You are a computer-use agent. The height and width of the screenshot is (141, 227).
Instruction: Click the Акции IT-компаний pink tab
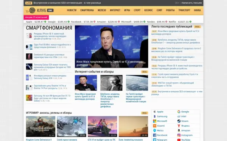[x=36, y=17]
